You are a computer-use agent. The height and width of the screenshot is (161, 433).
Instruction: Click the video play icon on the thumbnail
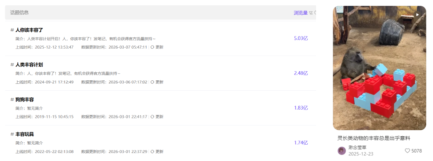coord(417,15)
